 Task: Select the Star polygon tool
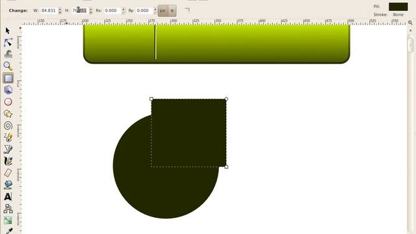[x=8, y=114]
